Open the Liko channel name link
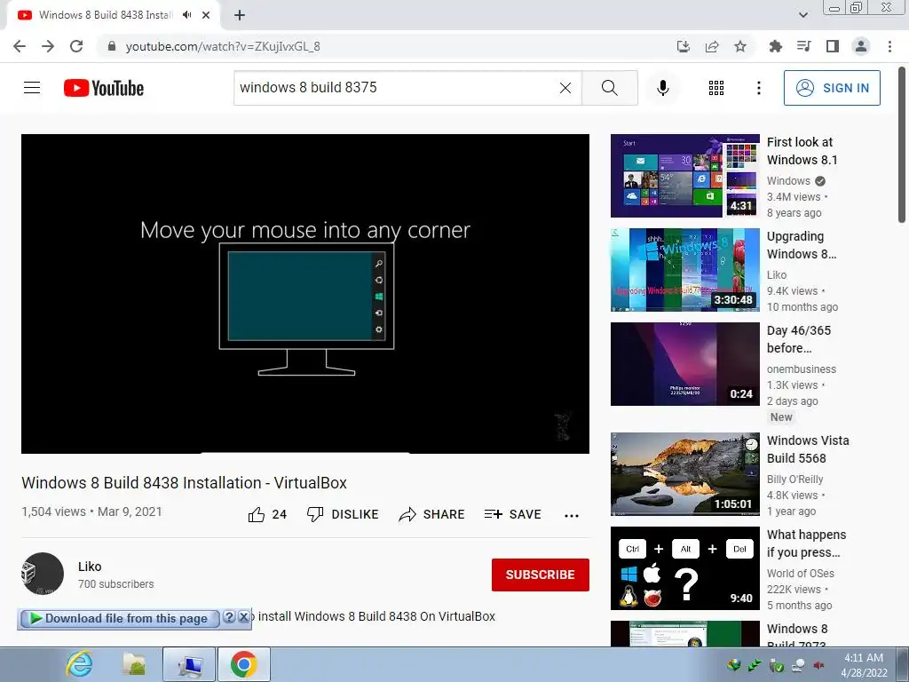The image size is (909, 682). coord(90,567)
